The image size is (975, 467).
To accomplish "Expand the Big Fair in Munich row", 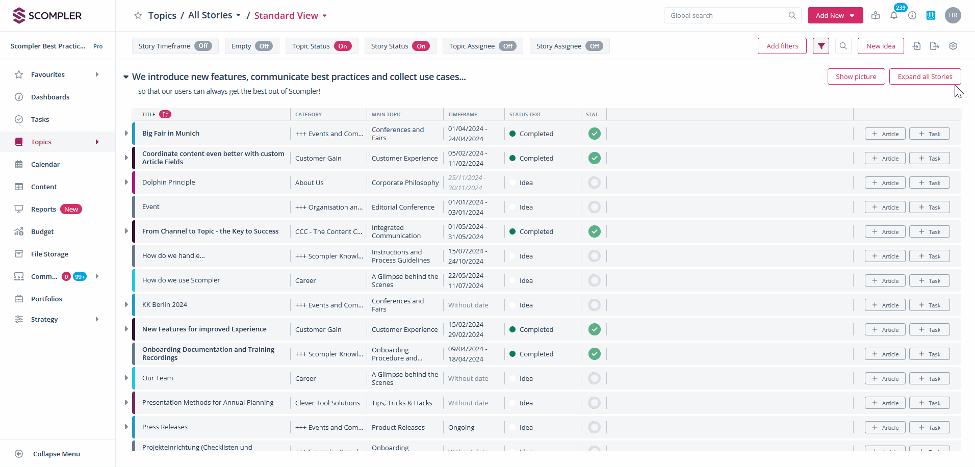I will [x=126, y=133].
